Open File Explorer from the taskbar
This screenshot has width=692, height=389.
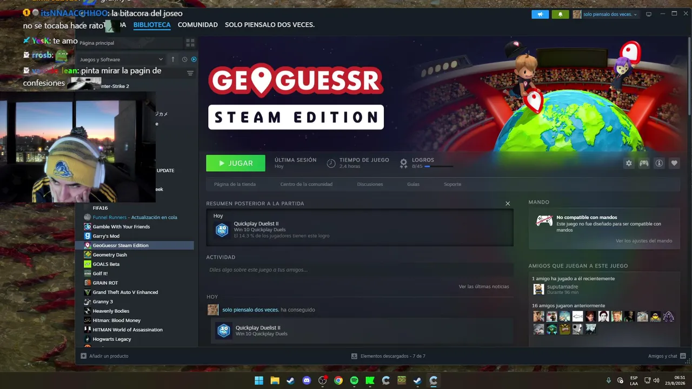tap(275, 380)
